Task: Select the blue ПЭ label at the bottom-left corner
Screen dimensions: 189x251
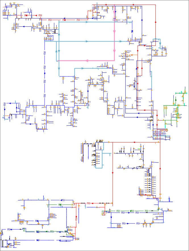Action: [x=9, y=229]
